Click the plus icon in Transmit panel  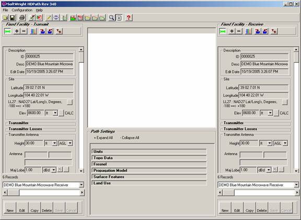tap(17, 31)
